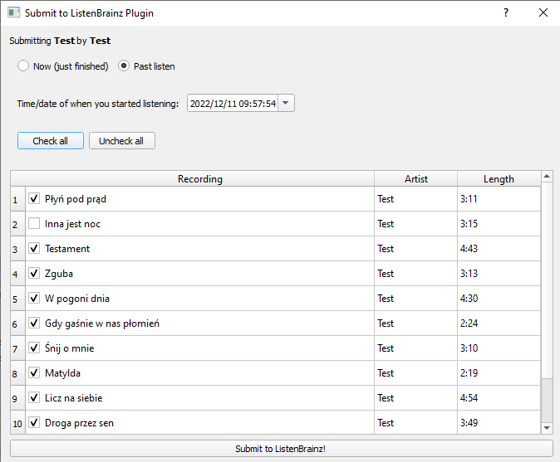Select row header number 2
Screen dimensions: 560x462
(17, 224)
